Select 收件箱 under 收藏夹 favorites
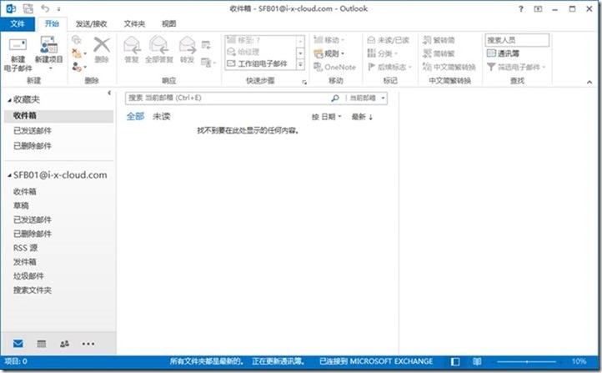 (x=58, y=116)
